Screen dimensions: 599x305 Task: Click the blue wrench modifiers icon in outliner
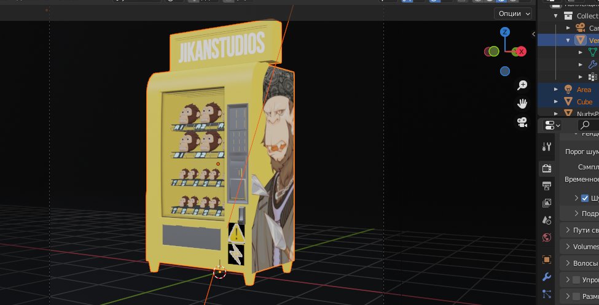pos(593,64)
